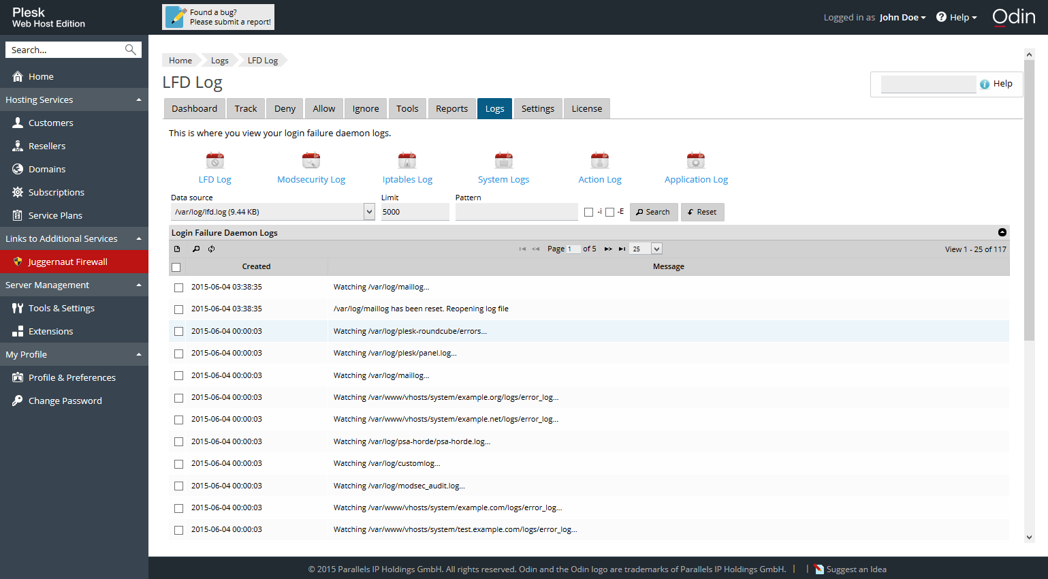Click the Odin logo
The height and width of the screenshot is (579, 1048).
pyautogui.click(x=1014, y=17)
